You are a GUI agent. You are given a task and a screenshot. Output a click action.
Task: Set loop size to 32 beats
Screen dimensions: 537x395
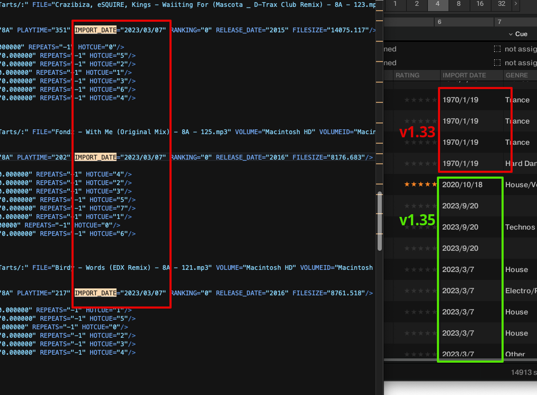(x=501, y=4)
